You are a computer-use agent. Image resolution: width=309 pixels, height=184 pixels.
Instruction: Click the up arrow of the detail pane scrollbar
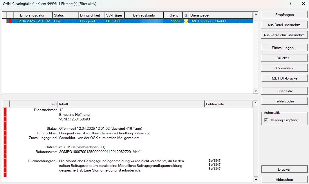[x=256, y=103]
